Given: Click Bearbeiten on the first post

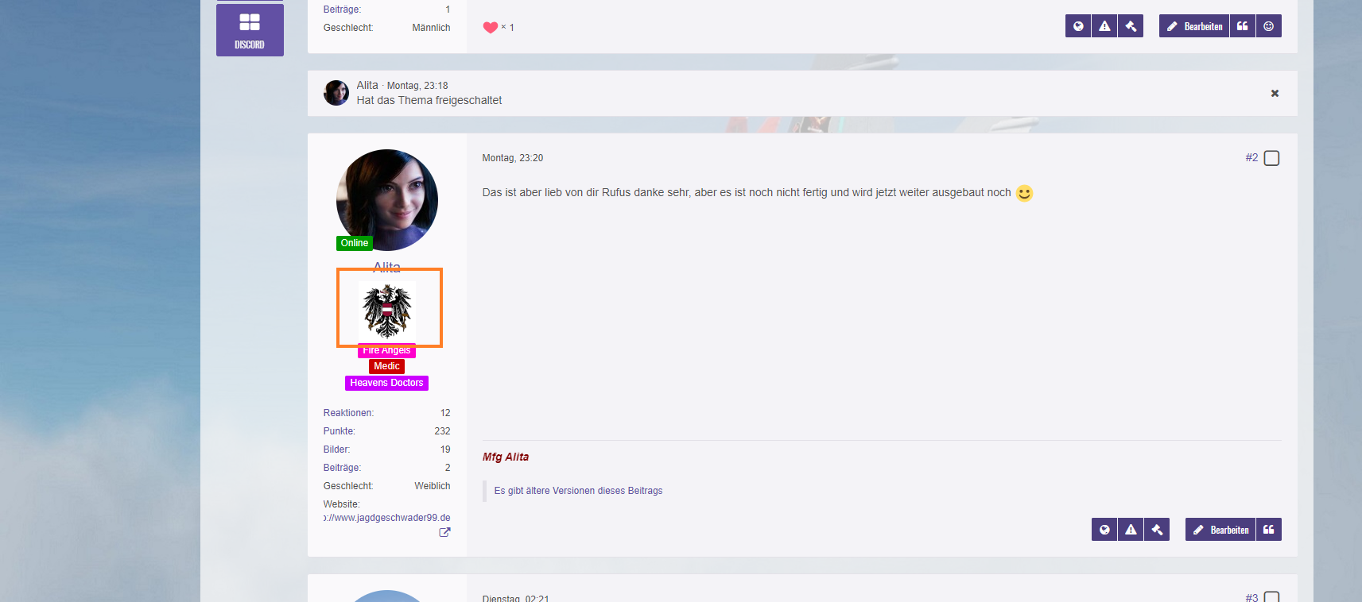Looking at the screenshot, I should click(x=1194, y=26).
